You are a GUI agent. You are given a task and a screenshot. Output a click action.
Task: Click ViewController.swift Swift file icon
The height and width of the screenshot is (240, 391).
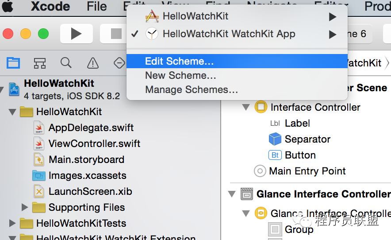coord(39,143)
